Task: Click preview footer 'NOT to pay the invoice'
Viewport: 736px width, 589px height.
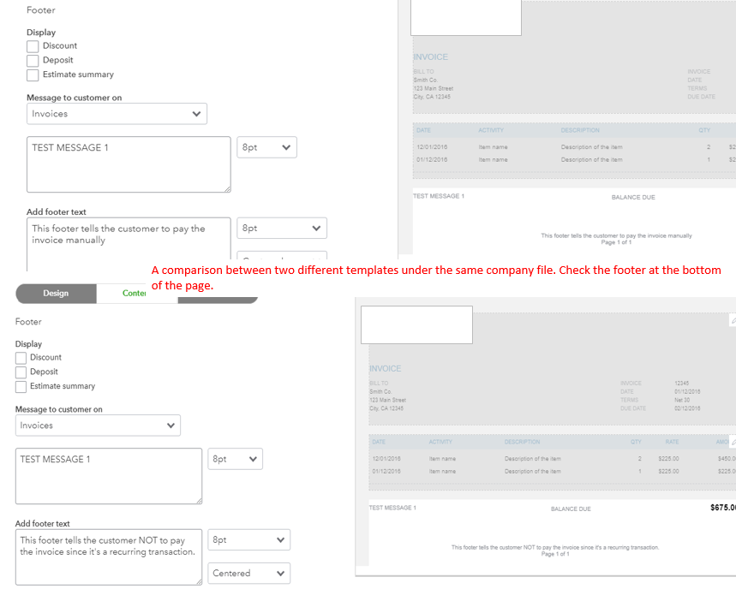Action: tap(555, 547)
